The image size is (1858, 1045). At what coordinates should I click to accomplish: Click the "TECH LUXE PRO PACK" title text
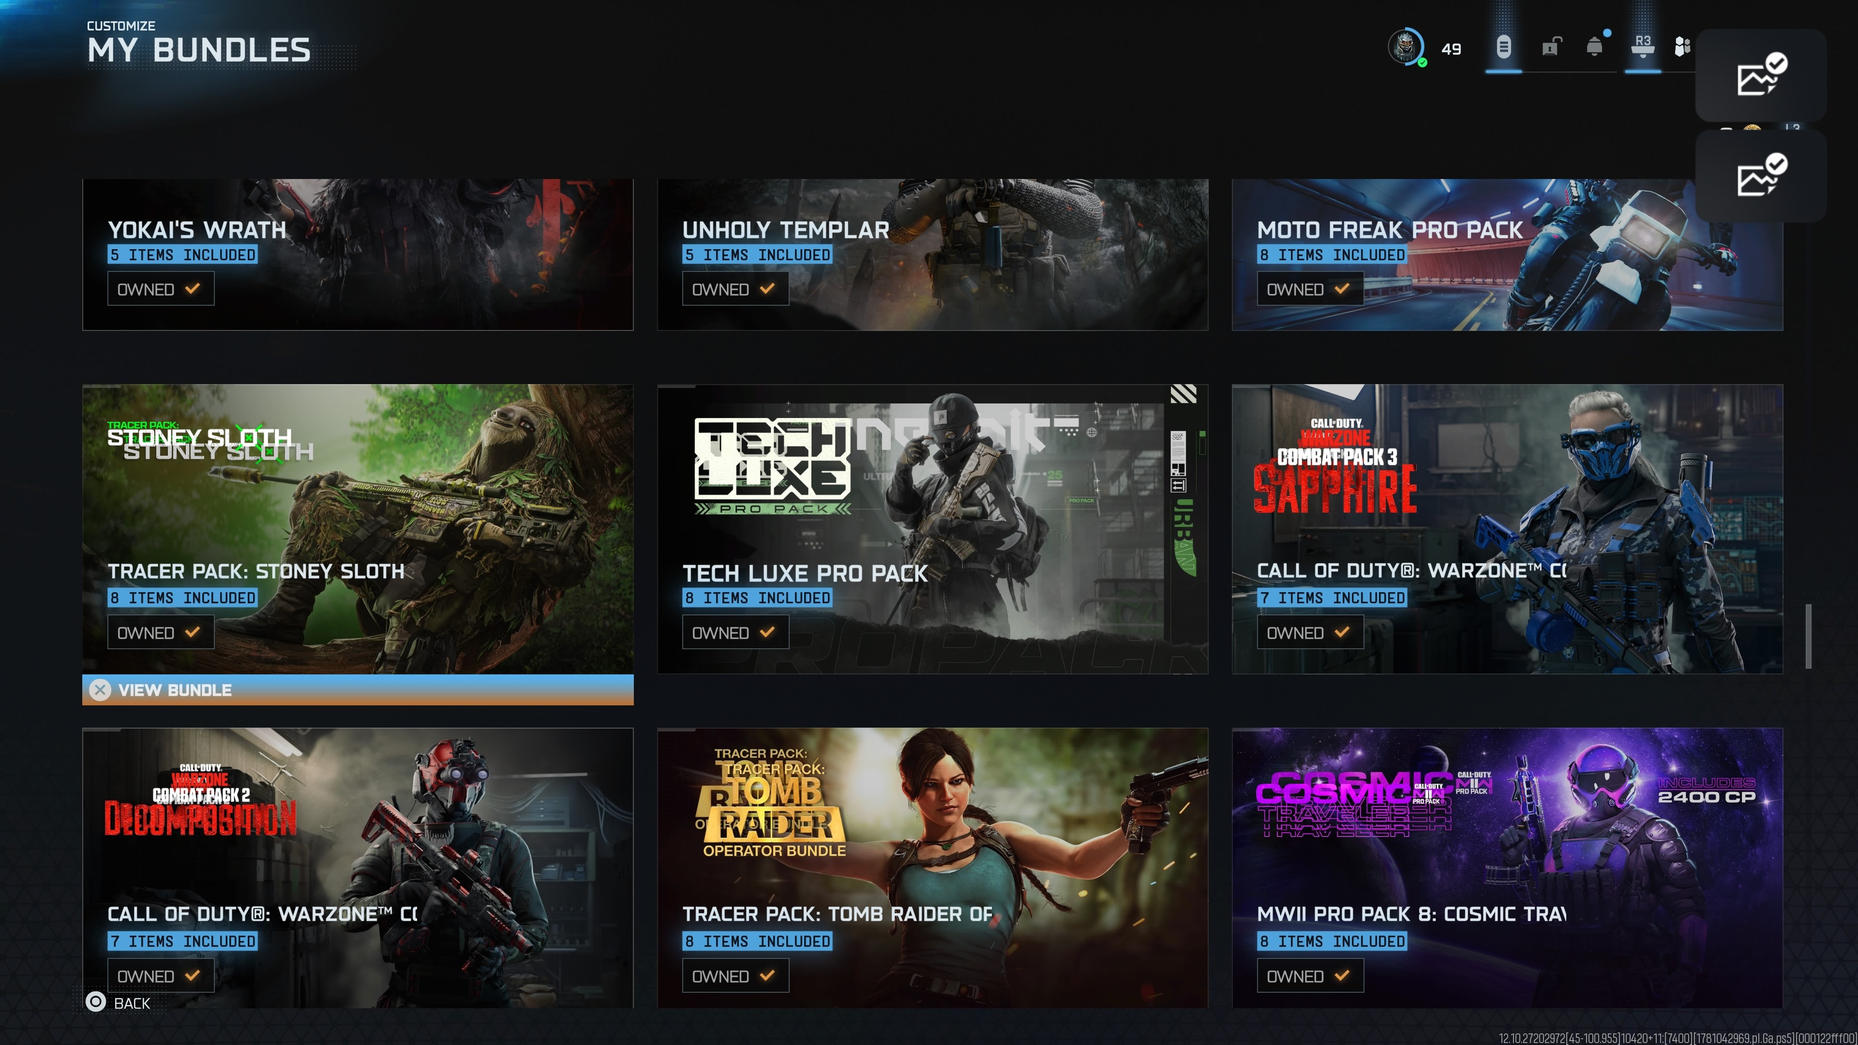pos(805,573)
